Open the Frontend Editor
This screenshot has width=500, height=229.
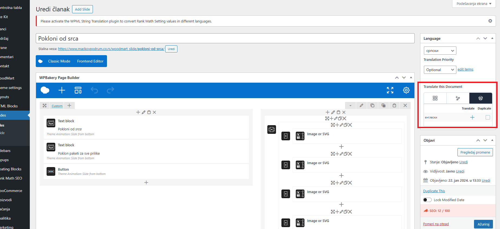click(90, 61)
